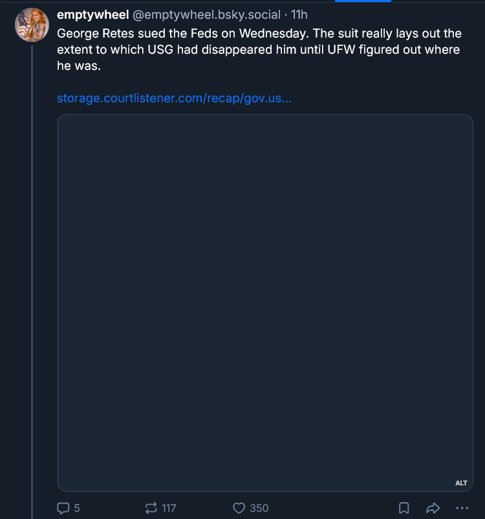Open the storage.courtlistener.com link
The image size is (485, 519).
(x=174, y=98)
